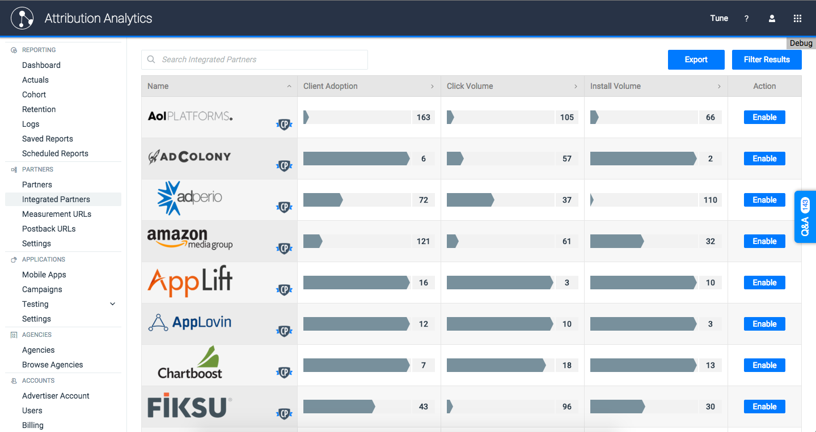The height and width of the screenshot is (432, 816).
Task: Open the Q&A side tab
Action: click(805, 217)
